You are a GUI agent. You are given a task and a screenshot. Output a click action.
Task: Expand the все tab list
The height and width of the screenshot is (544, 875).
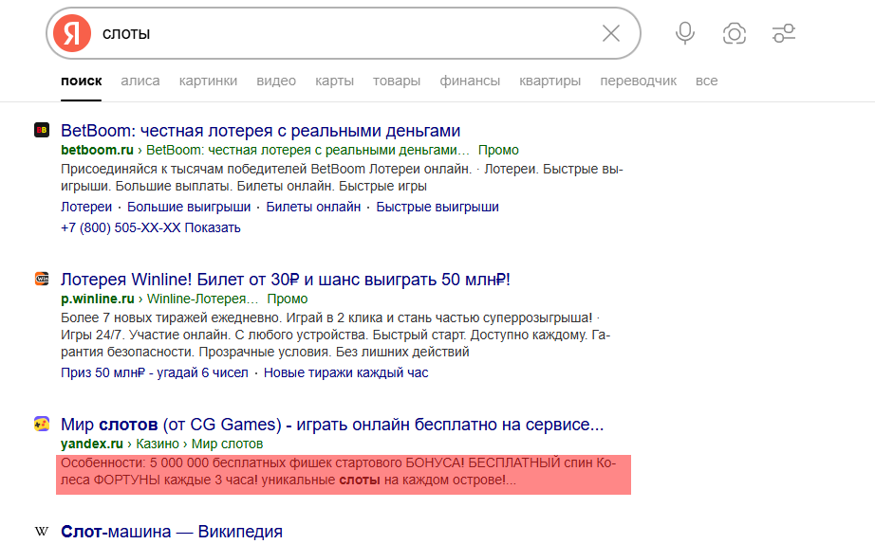(x=706, y=81)
